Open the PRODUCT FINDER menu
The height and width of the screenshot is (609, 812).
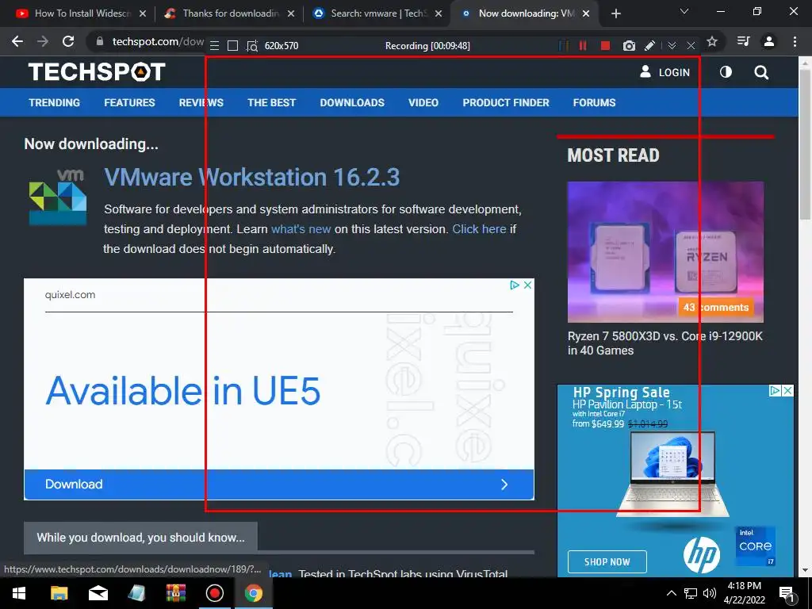click(x=506, y=102)
